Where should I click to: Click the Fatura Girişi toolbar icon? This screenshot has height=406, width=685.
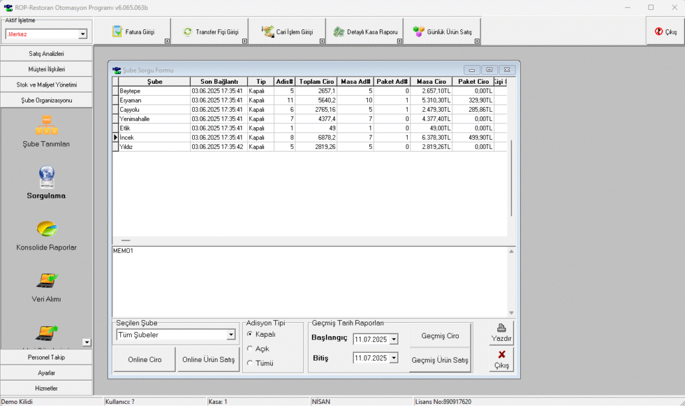[x=117, y=31]
